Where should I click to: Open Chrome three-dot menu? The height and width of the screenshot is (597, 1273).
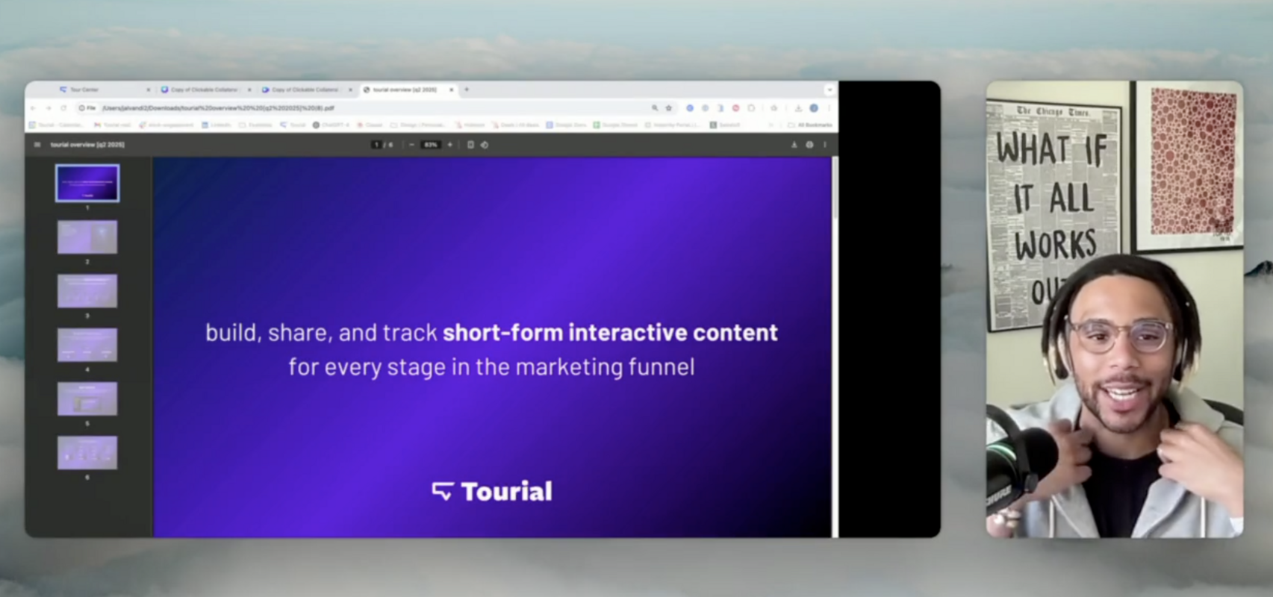[830, 108]
